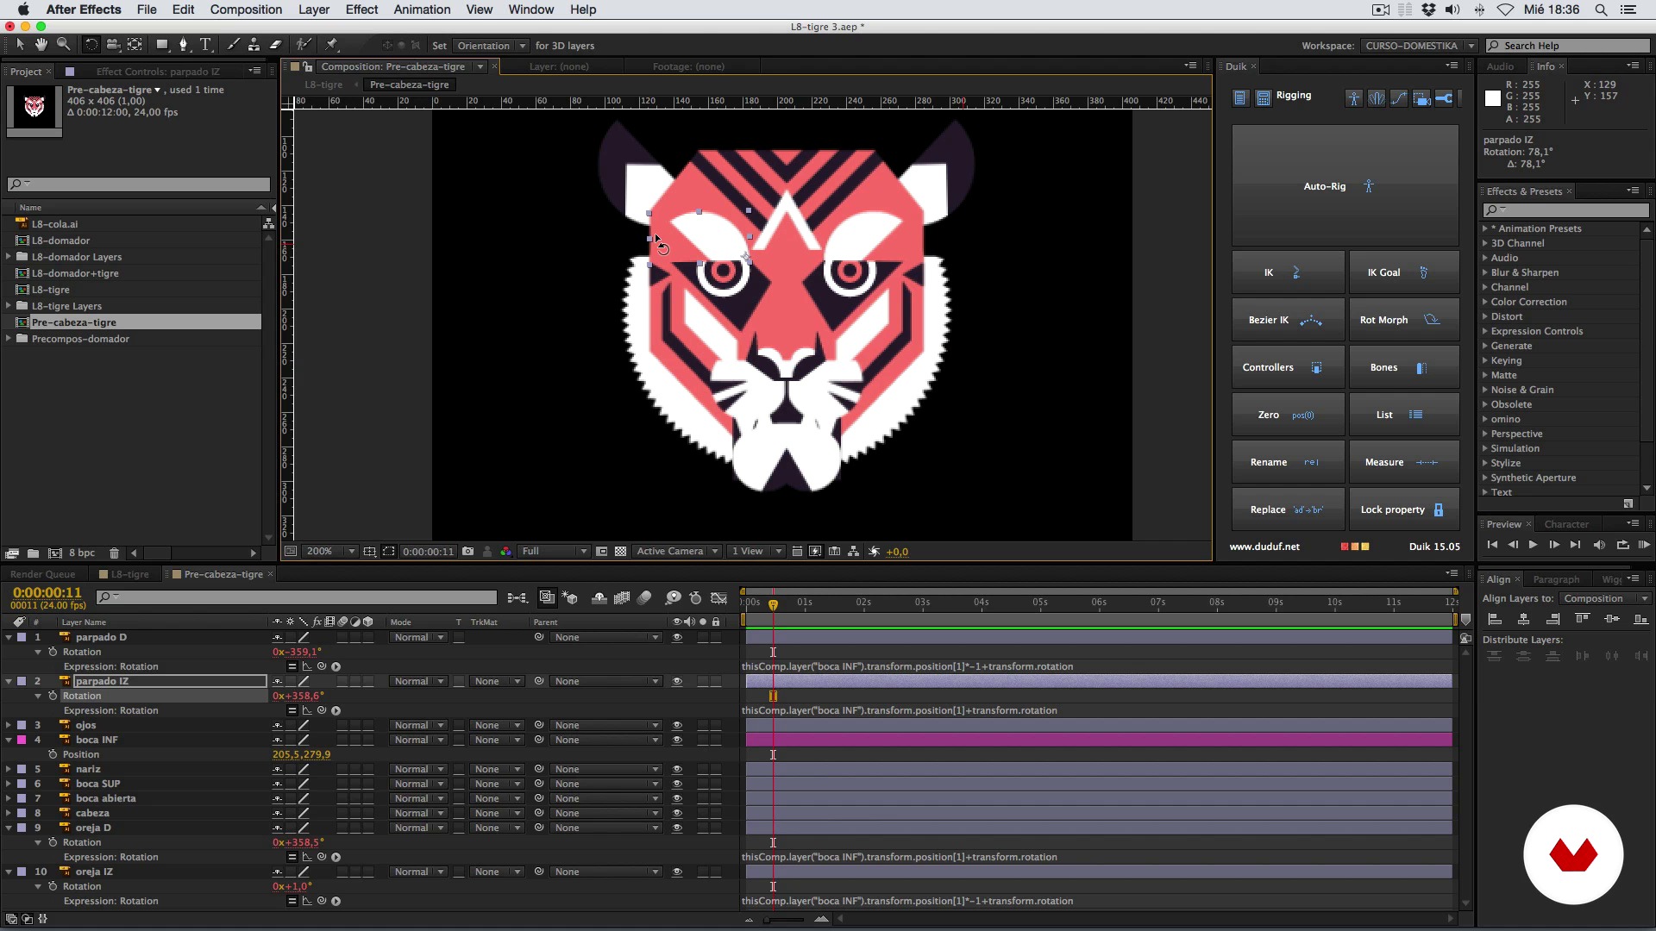
Task: Hide the parpado IZ layer
Action: click(677, 682)
